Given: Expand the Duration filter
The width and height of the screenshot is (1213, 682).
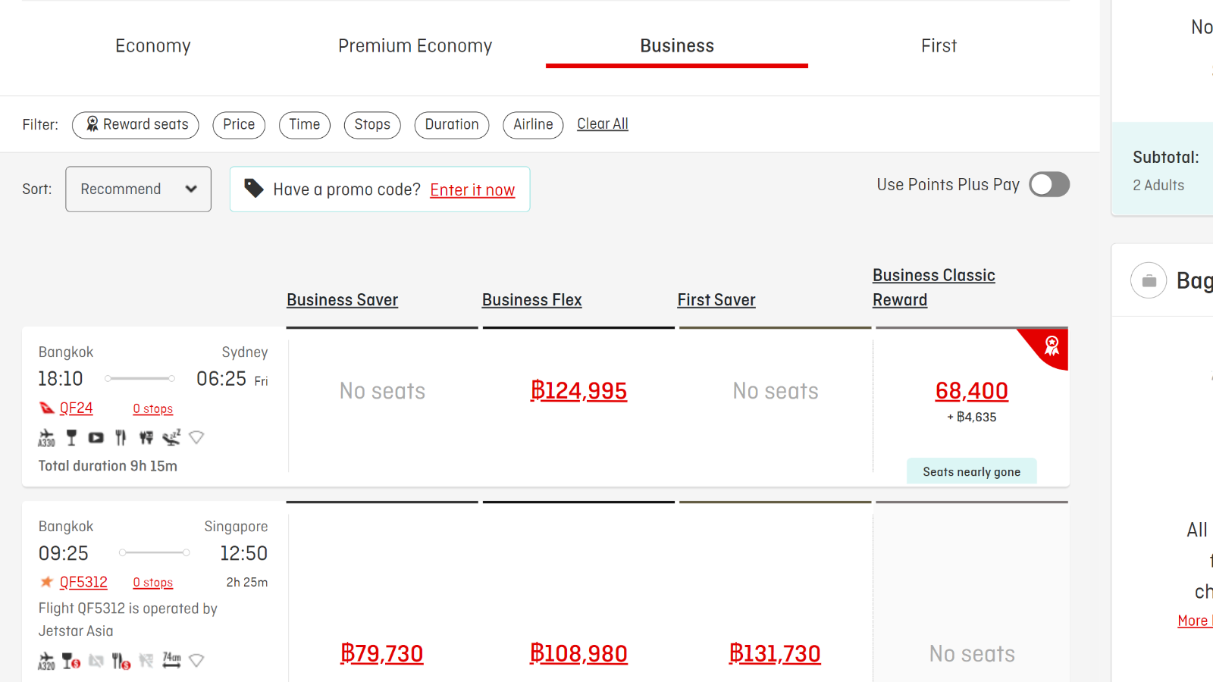Looking at the screenshot, I should tap(452, 125).
